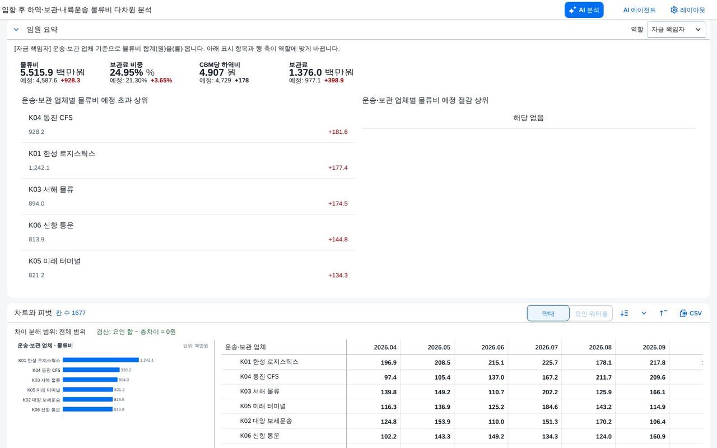Click the 해당 없음 text under 절감 상위
Viewport: 717px width, 448px height.
(529, 118)
